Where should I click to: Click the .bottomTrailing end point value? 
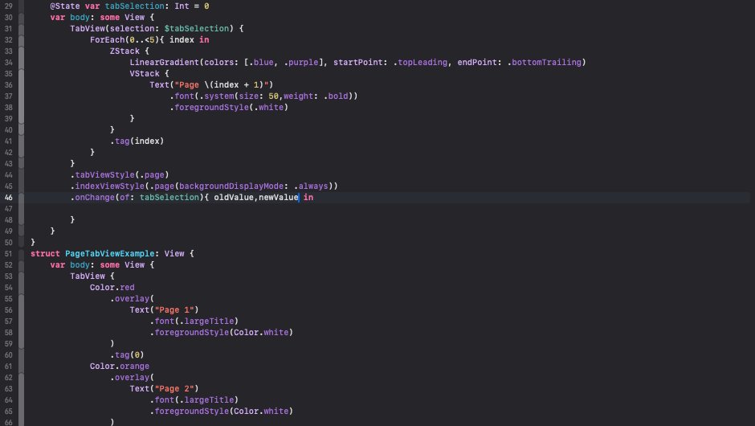(x=544, y=62)
